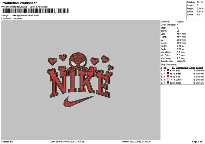
Task: Click the Stitches value "20131"
Action: point(200,2)
